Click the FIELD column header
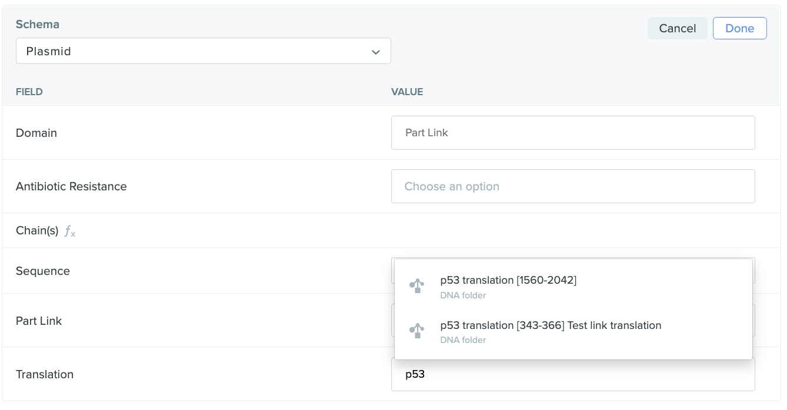 coord(29,92)
